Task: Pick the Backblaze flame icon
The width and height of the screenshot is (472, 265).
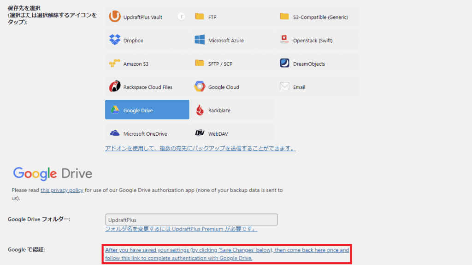Action: 200,110
